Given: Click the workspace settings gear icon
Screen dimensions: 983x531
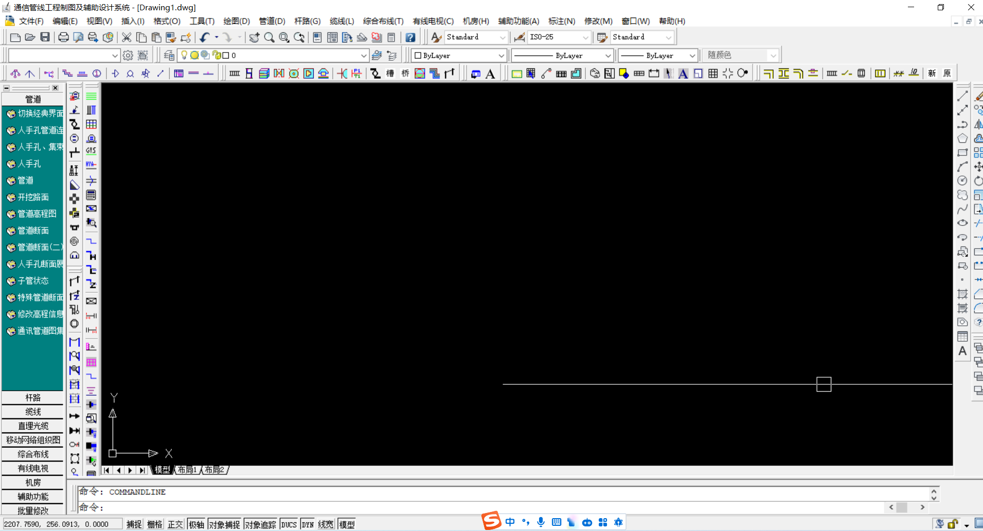Looking at the screenshot, I should pos(128,55).
